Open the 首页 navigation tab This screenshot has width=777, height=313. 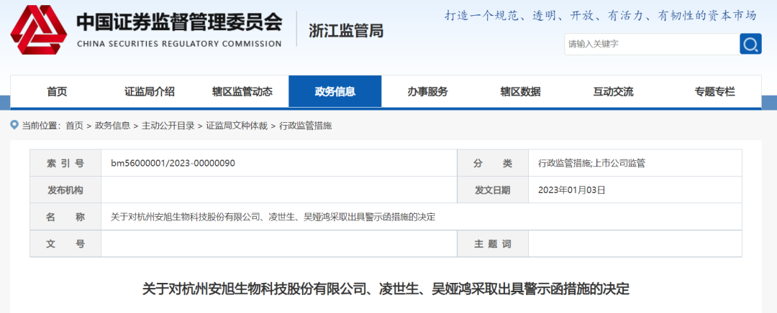pyautogui.click(x=57, y=92)
